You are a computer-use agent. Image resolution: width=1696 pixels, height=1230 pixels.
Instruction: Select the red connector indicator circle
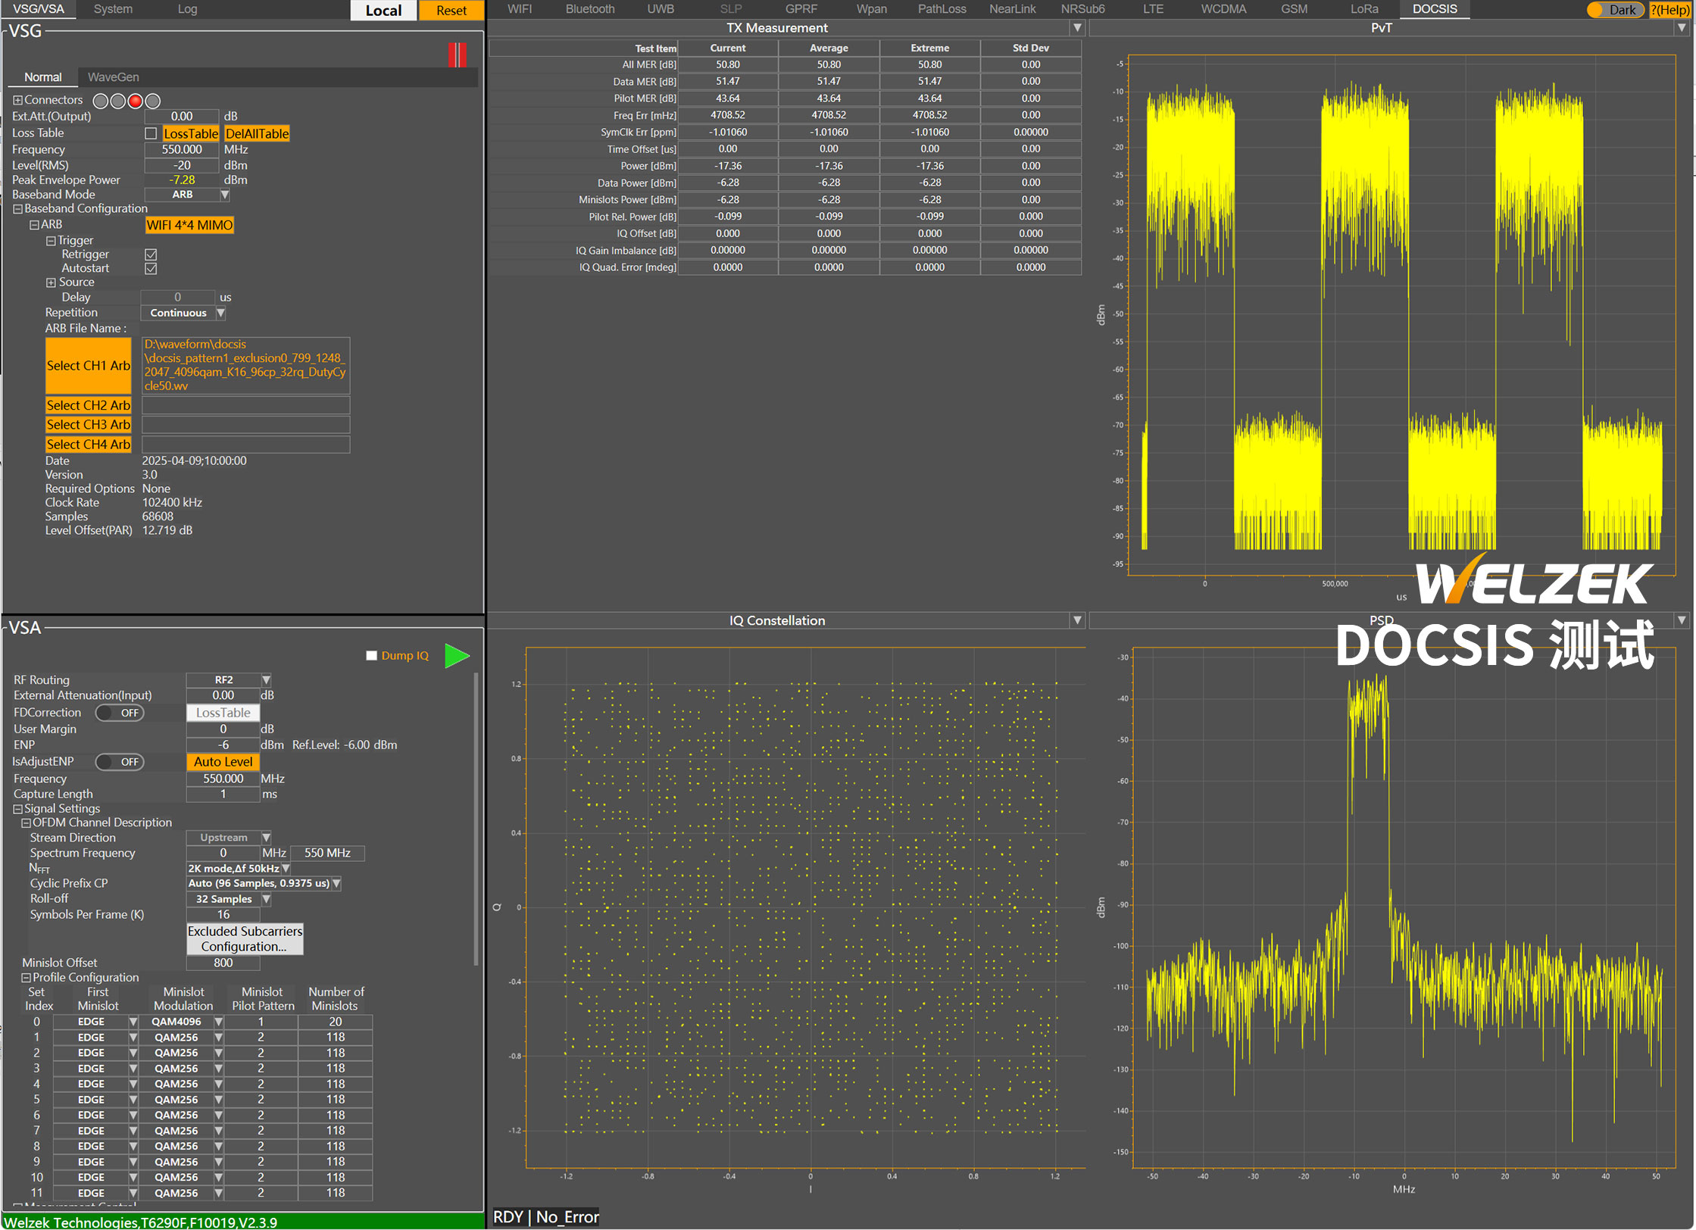pyautogui.click(x=136, y=101)
